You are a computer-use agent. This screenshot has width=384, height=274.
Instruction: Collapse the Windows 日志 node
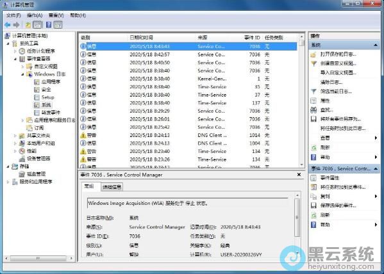coord(22,74)
